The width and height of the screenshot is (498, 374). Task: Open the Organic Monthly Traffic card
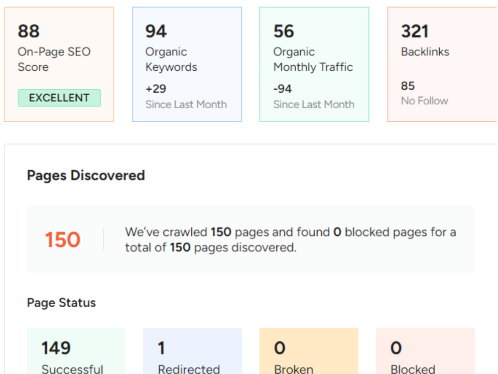pyautogui.click(x=314, y=64)
